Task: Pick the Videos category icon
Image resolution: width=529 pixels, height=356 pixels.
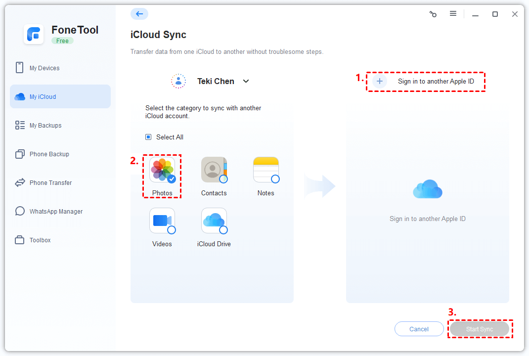Action: [162, 221]
